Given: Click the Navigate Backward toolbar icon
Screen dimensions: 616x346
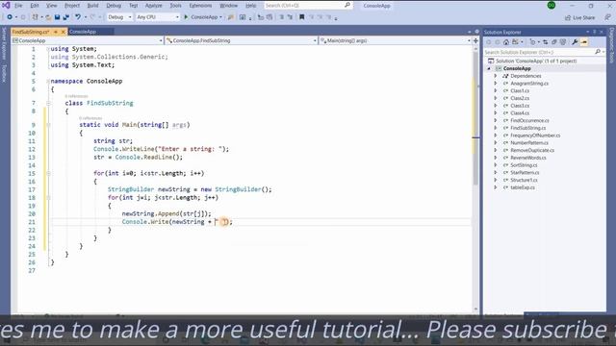Looking at the screenshot, I should (x=10, y=17).
